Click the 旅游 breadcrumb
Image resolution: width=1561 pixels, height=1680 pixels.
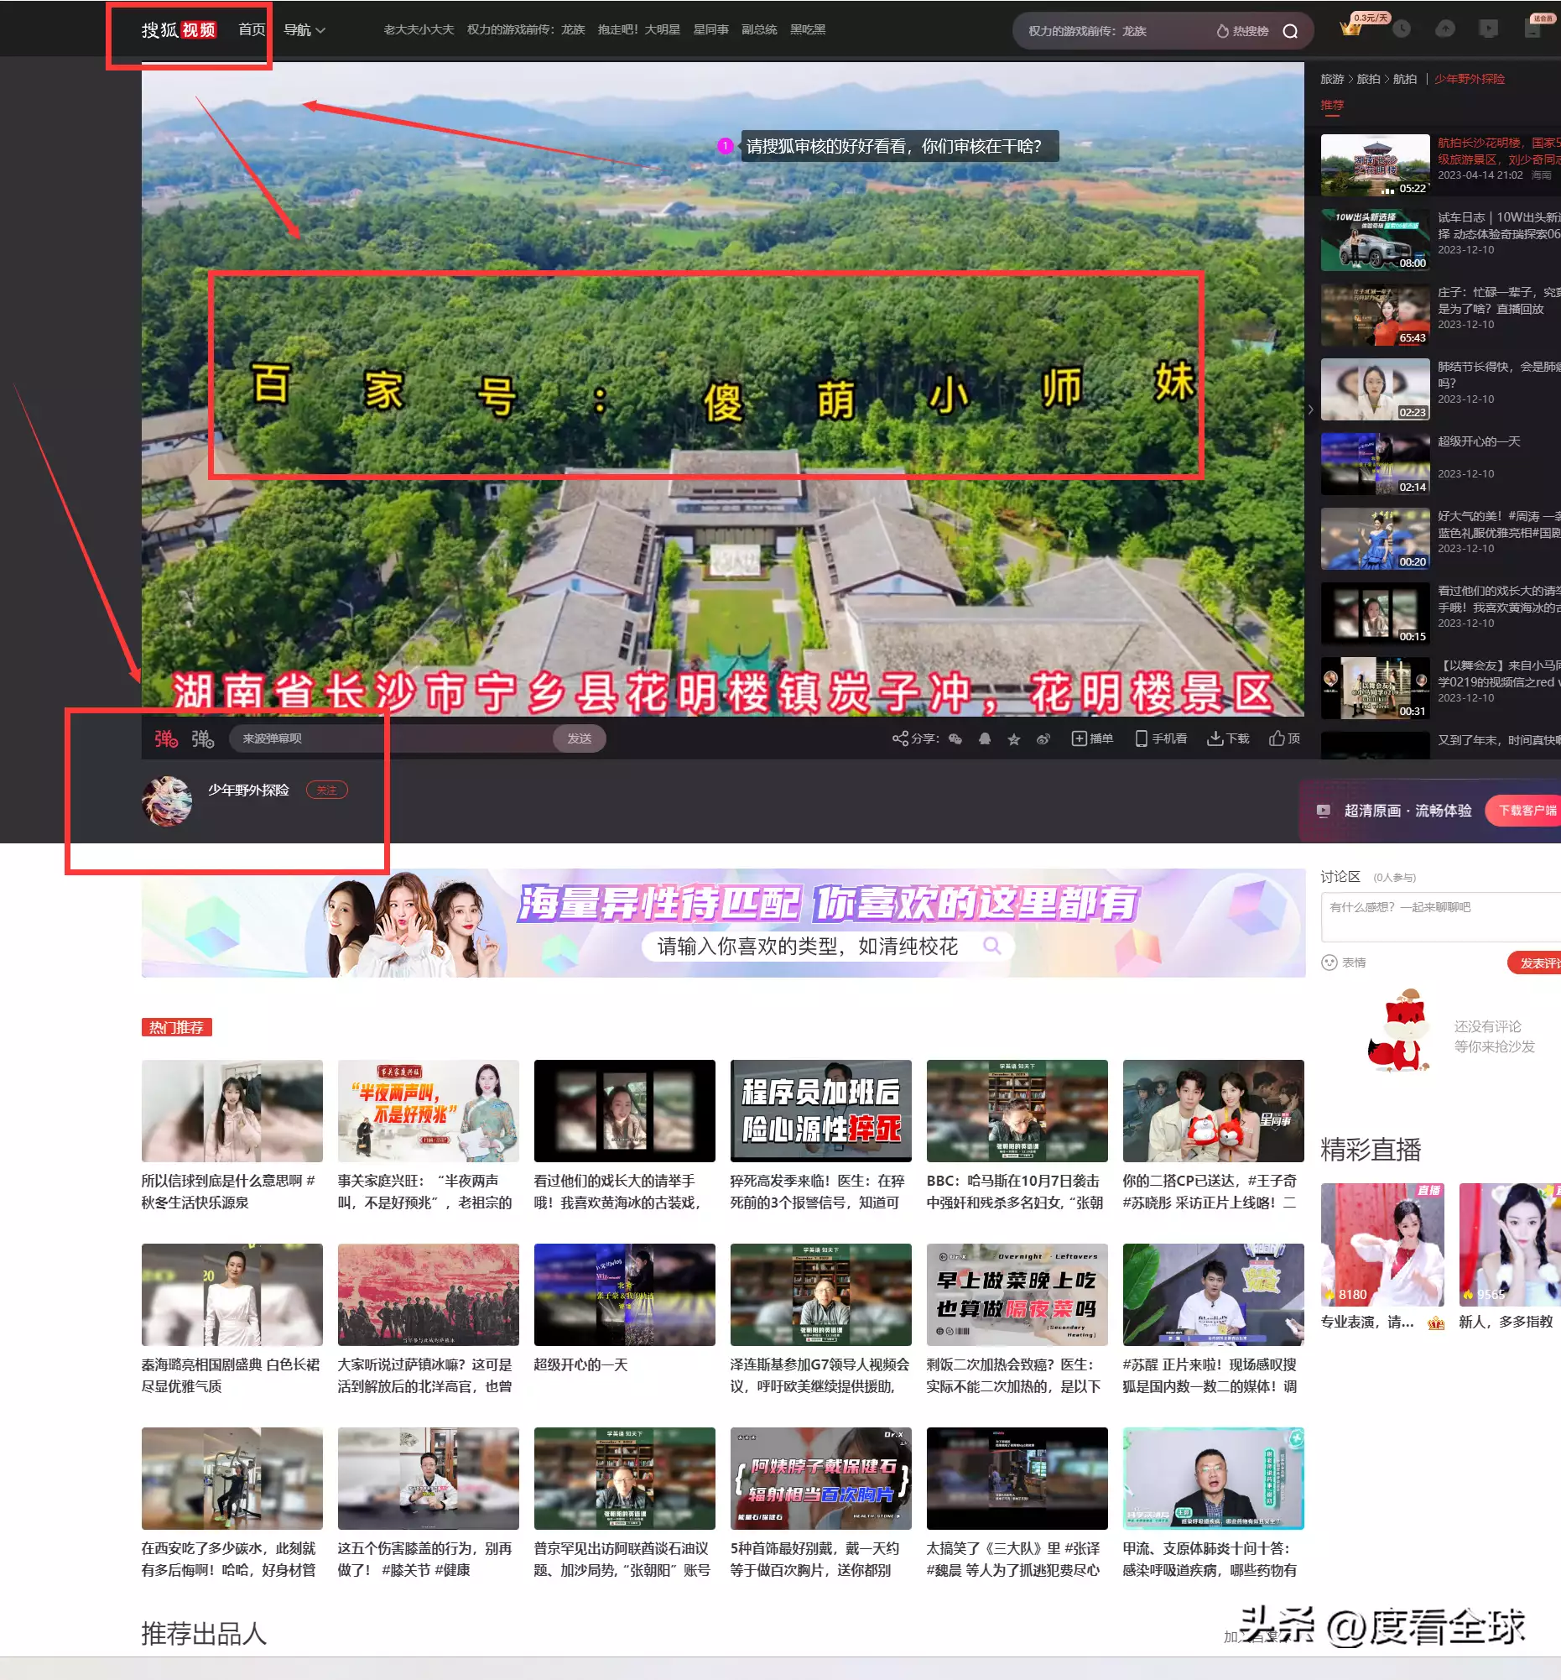click(x=1332, y=79)
